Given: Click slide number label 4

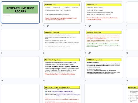Looking at the screenshot, I should [x=127, y=26].
